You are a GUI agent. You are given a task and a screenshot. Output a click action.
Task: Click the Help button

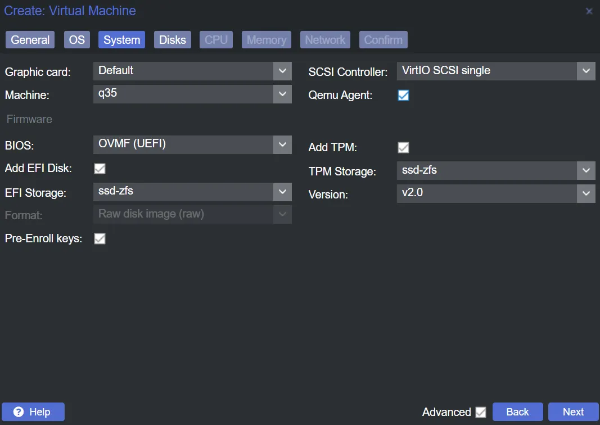tap(33, 412)
